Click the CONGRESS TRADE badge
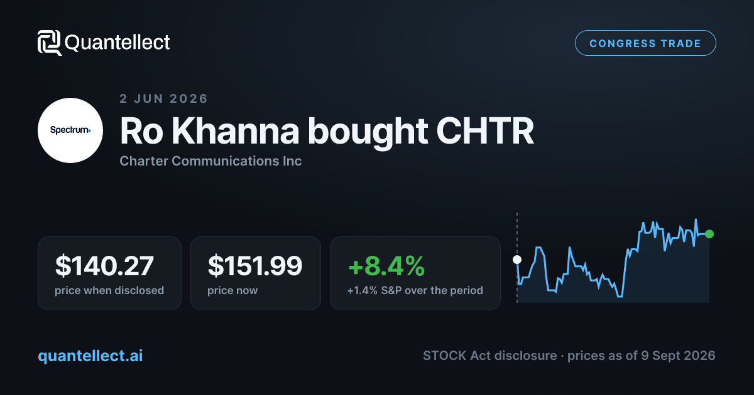The image size is (754, 395). 645,43
